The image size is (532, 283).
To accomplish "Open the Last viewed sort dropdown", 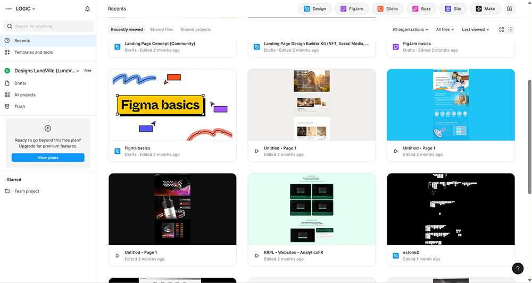I will pyautogui.click(x=475, y=29).
